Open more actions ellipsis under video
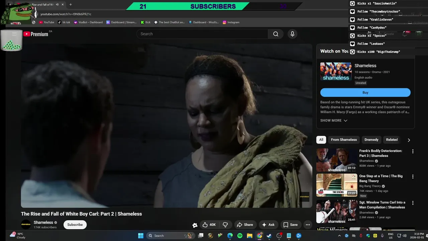 (308, 225)
